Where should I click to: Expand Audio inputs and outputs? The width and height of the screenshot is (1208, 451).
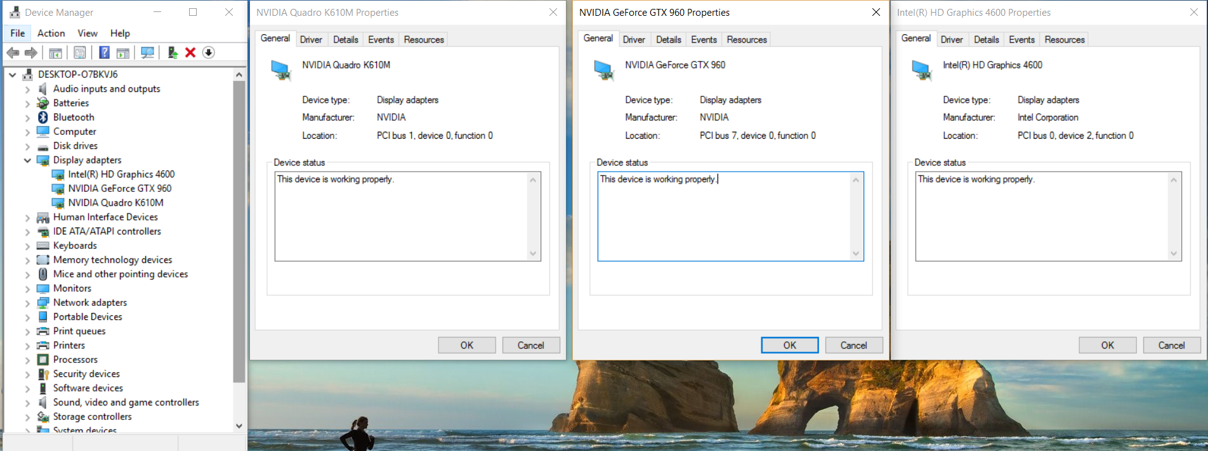click(x=27, y=89)
